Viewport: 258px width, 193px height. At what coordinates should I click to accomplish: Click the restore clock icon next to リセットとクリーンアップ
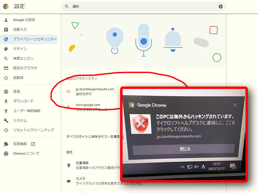click(x=6, y=130)
